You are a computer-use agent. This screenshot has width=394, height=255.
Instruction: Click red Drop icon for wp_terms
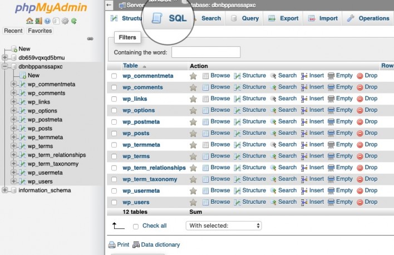pyautogui.click(x=360, y=156)
